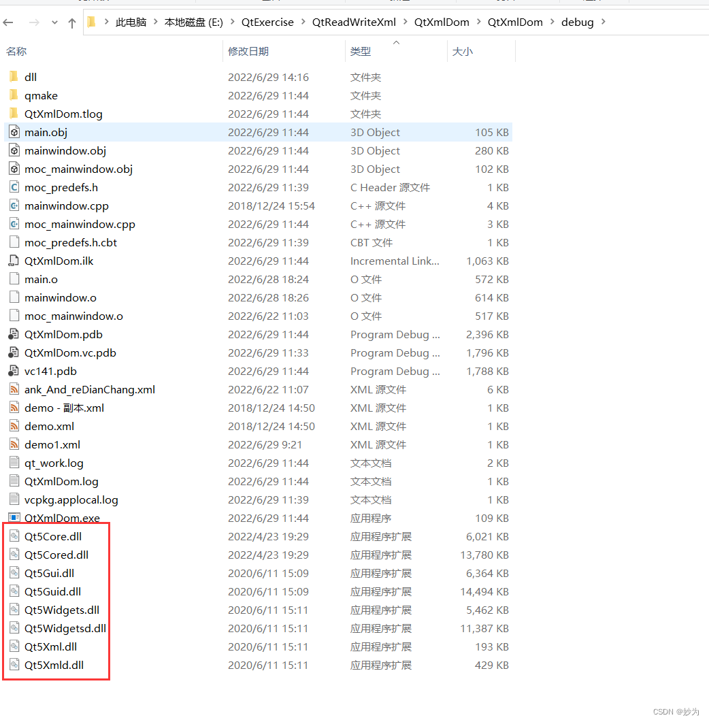Click QtXmlDom.vc.pdb file icon
The height and width of the screenshot is (722, 709).
(14, 352)
